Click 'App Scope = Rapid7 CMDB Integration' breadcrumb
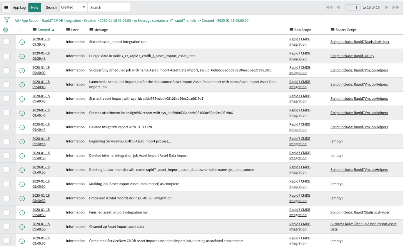The width and height of the screenshot is (404, 247). point(51,21)
